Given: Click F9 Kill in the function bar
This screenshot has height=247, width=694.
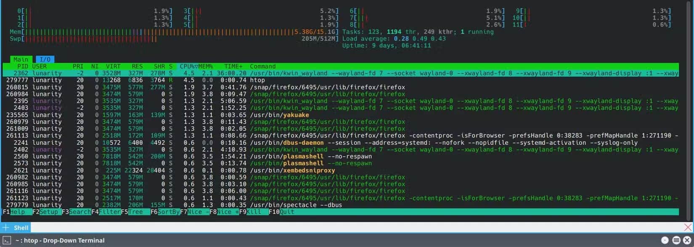Looking at the screenshot, I should pos(254,212).
